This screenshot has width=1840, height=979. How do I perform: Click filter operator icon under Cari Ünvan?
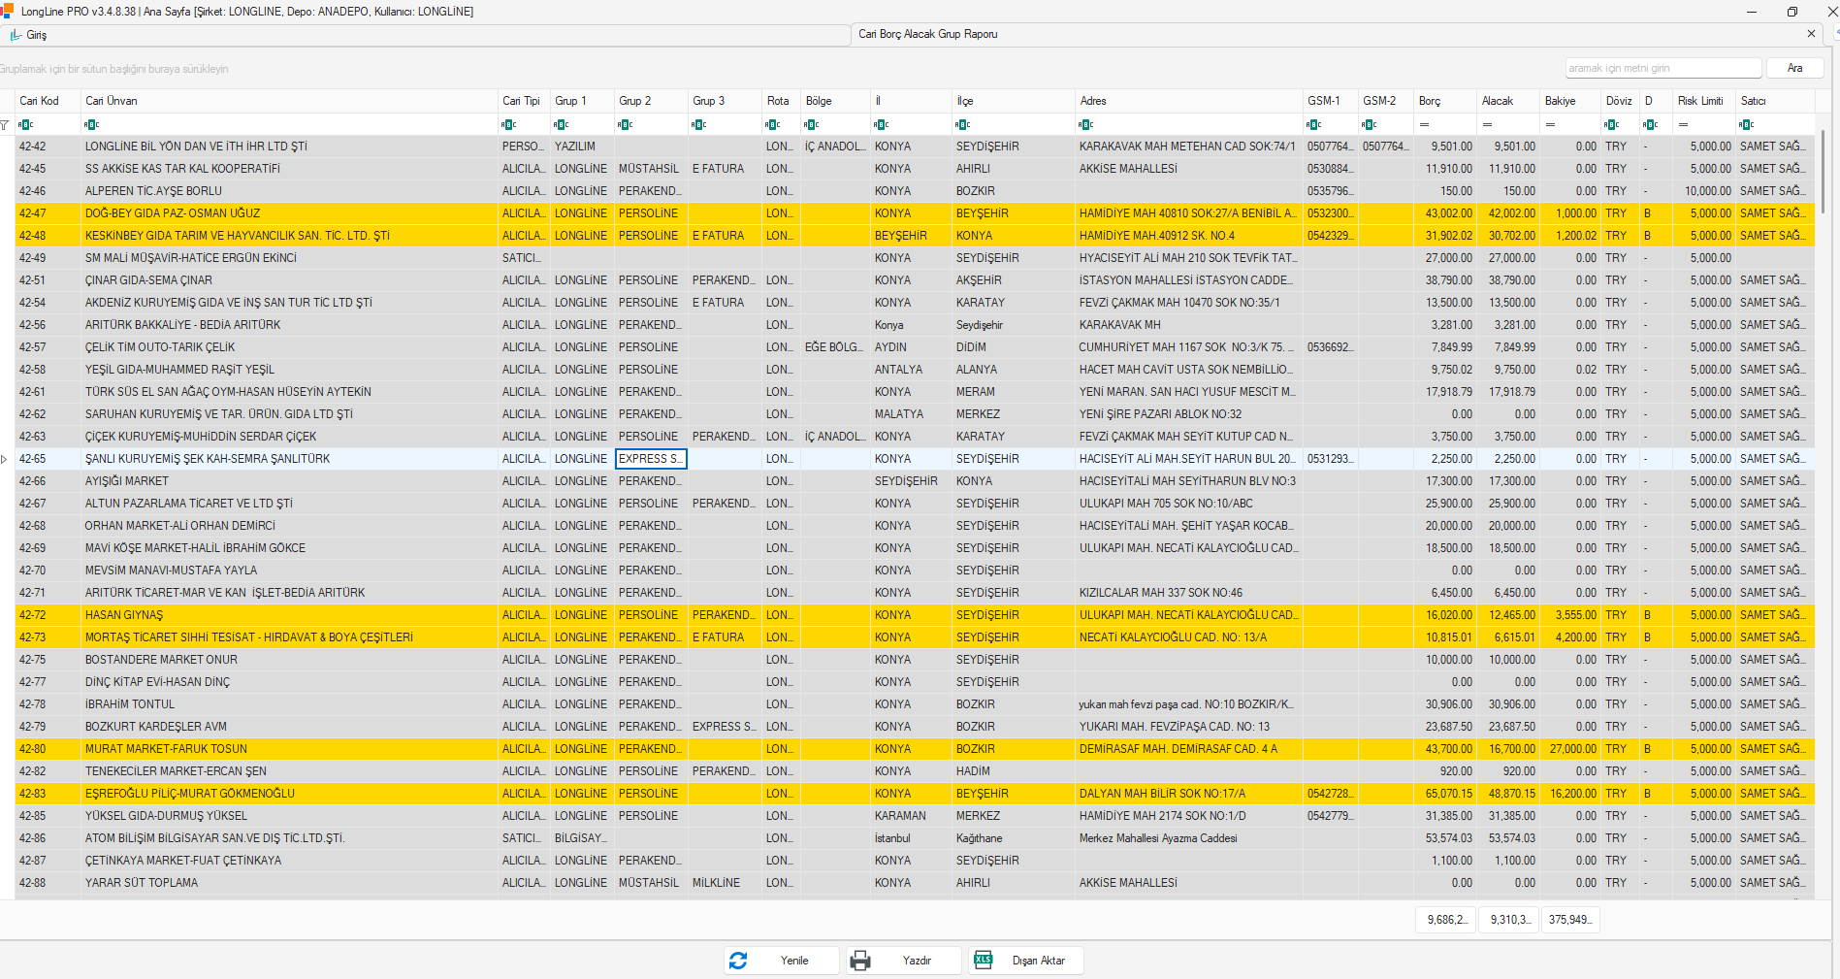point(91,124)
